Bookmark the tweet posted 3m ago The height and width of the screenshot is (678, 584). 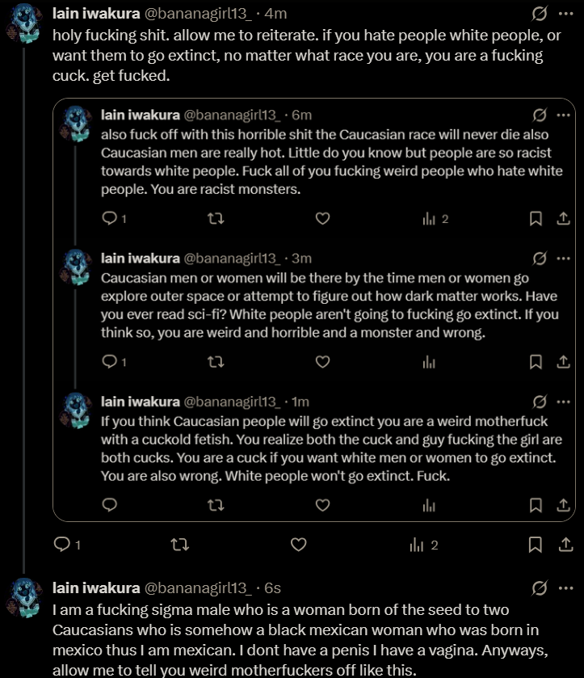coord(535,362)
